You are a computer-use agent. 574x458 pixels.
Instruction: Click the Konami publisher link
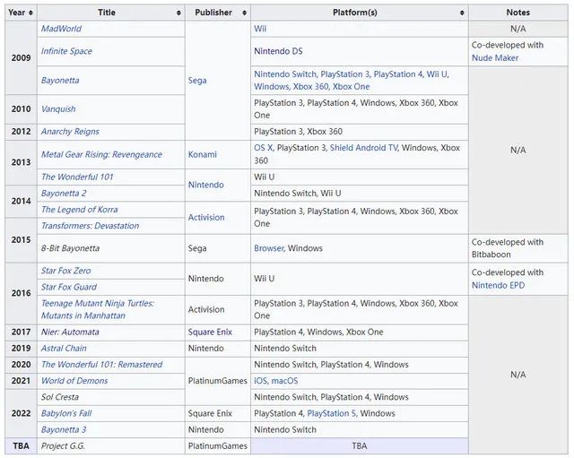[203, 154]
